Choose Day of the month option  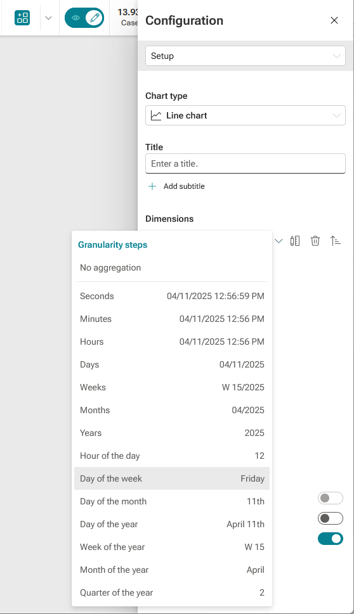tap(172, 501)
